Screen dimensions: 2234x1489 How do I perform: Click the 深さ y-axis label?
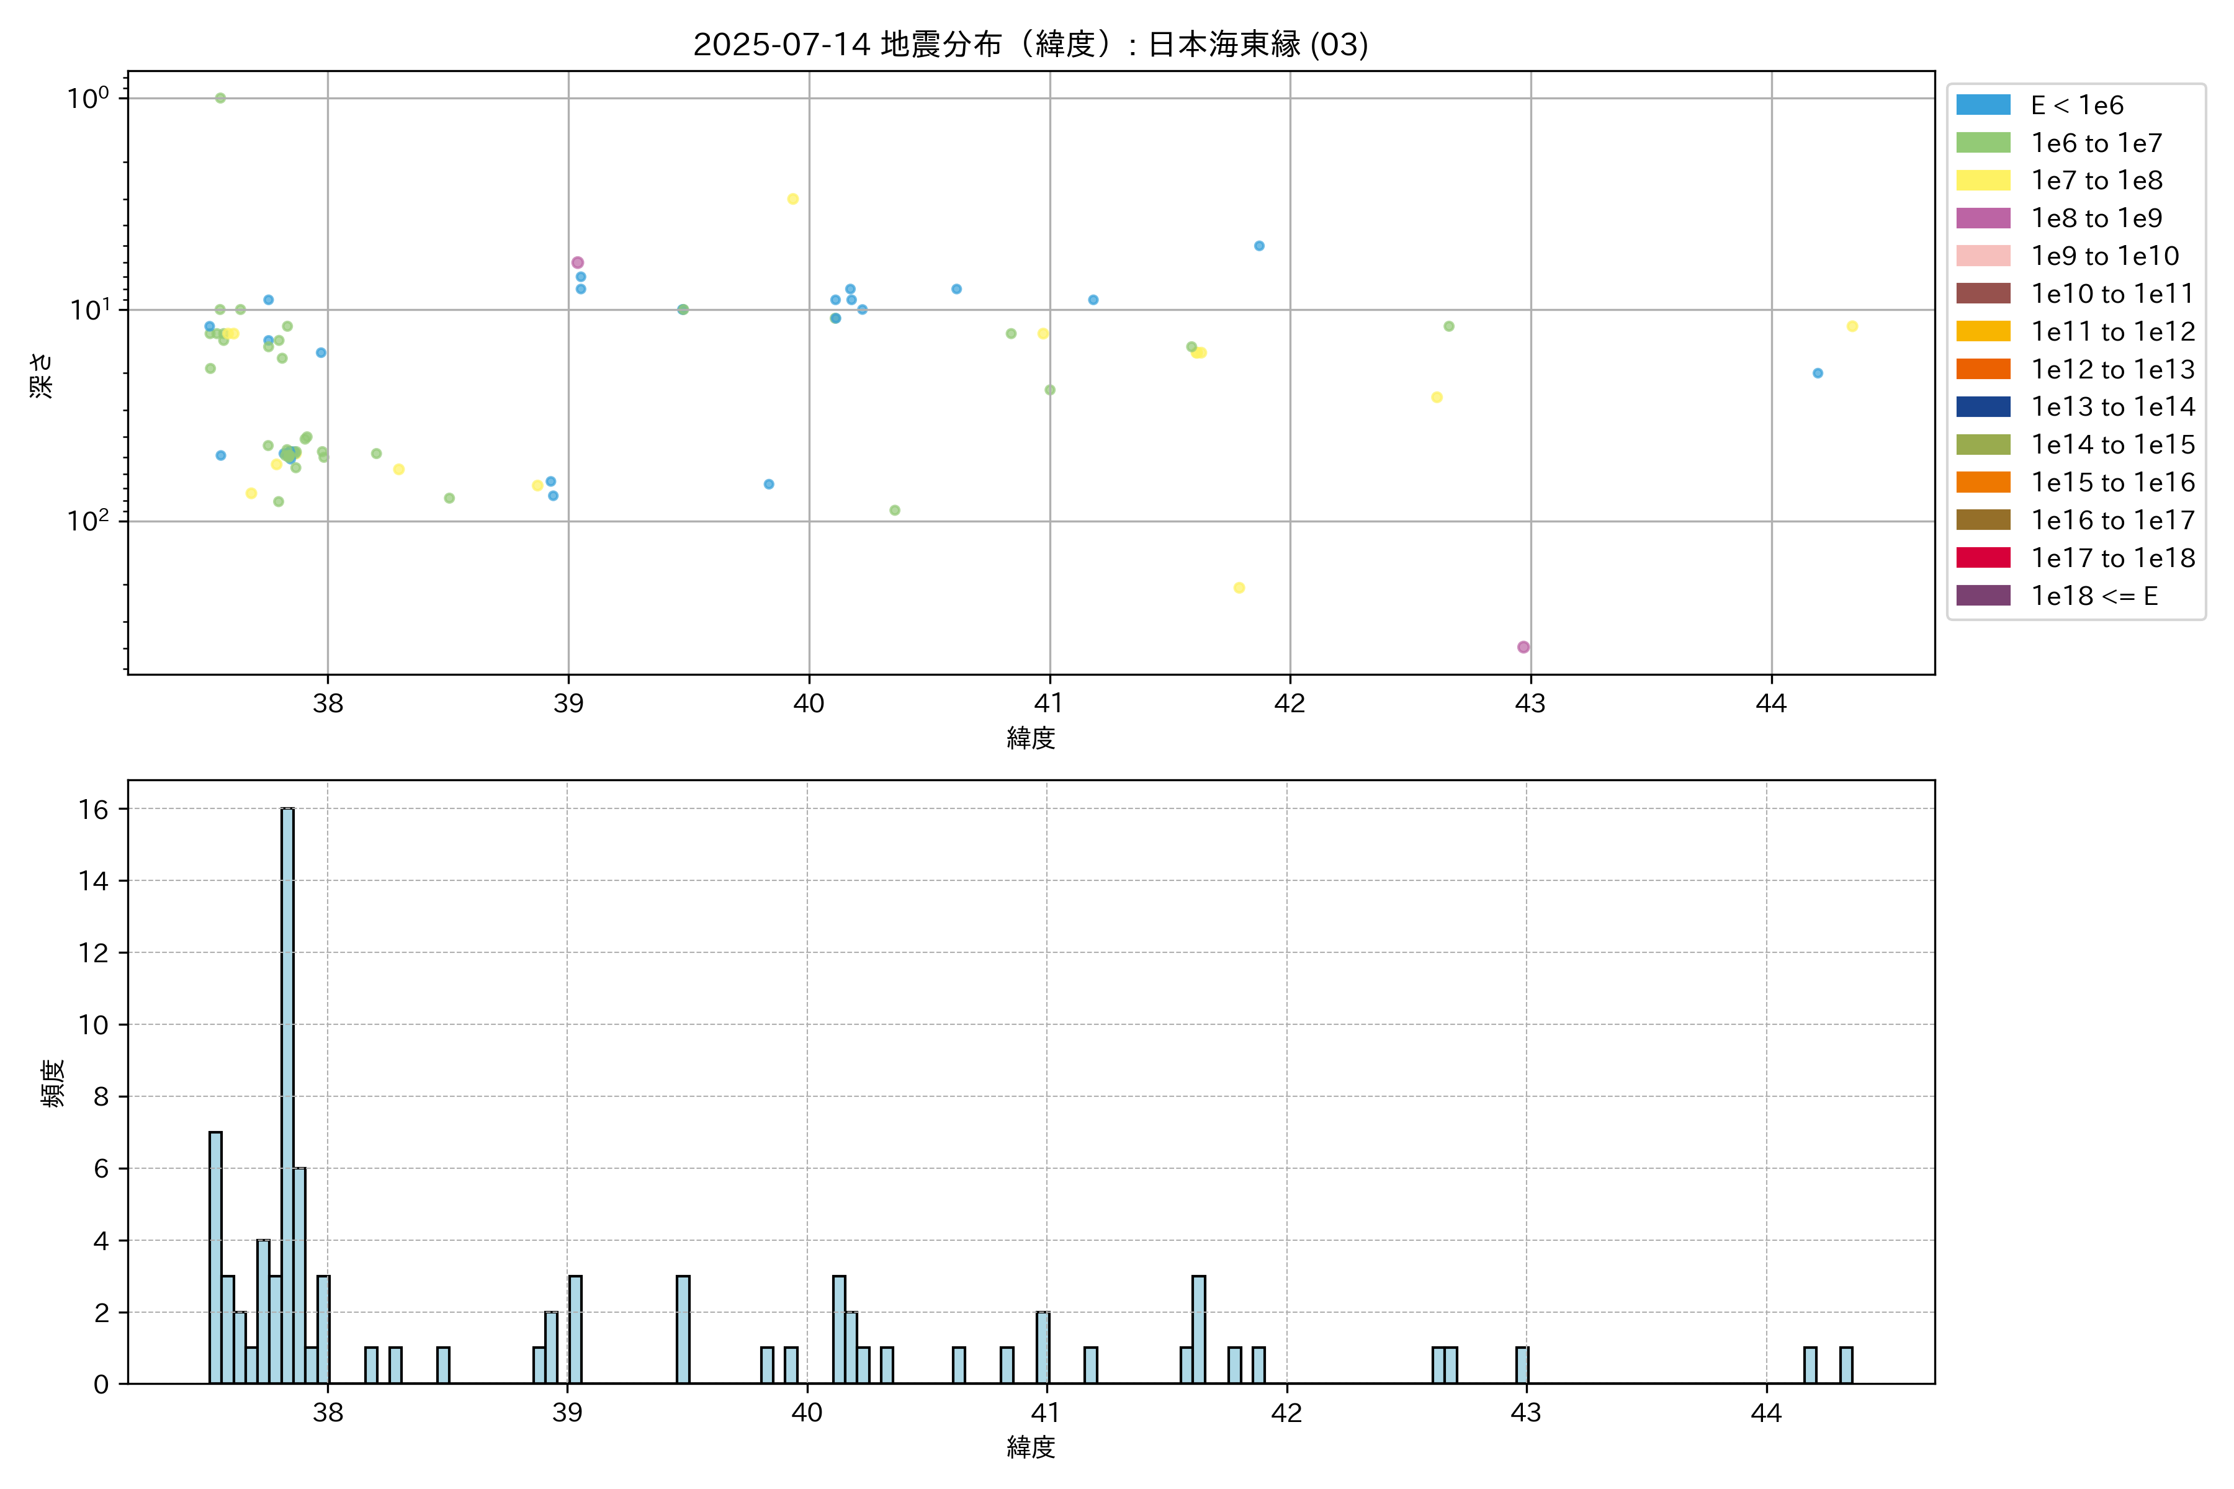(x=41, y=375)
